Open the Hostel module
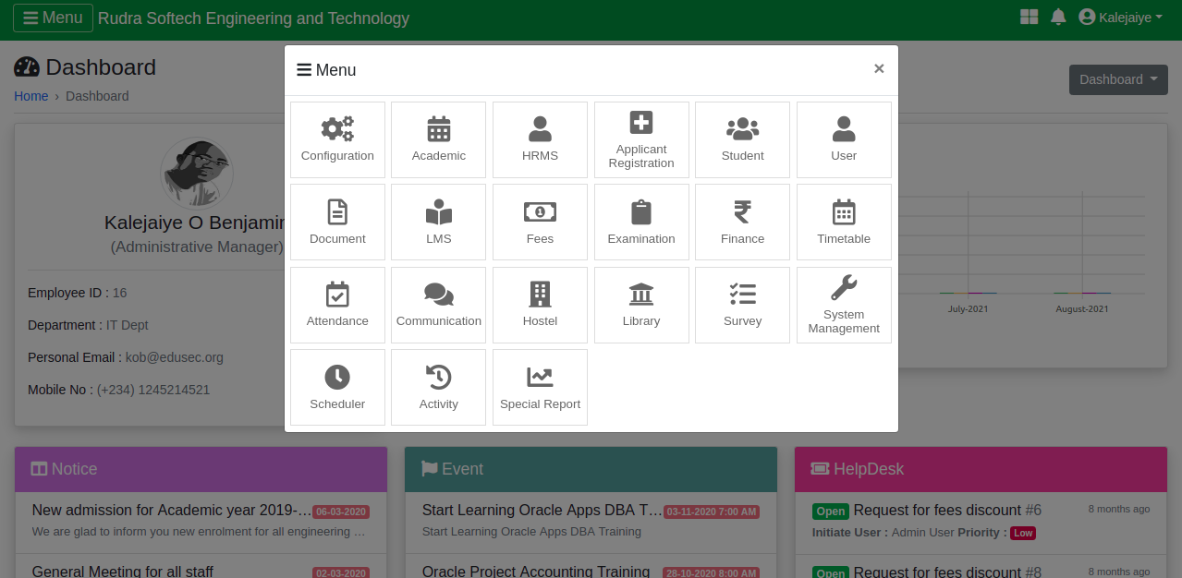The height and width of the screenshot is (578, 1182). pos(540,305)
